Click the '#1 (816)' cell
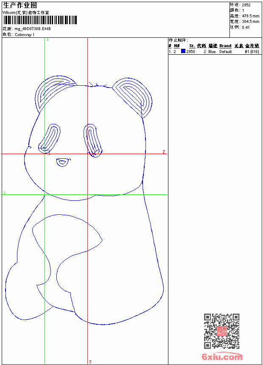 252,52
